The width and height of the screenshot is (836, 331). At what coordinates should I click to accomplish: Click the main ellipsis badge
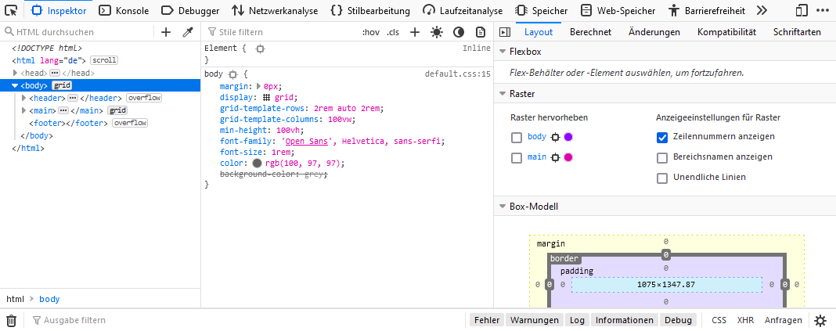click(63, 110)
